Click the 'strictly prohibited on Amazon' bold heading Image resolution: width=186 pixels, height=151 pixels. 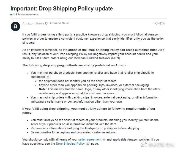tap(75, 65)
